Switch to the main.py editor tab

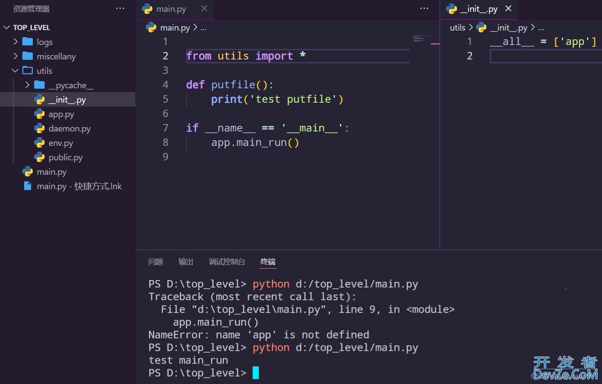pyautogui.click(x=174, y=9)
